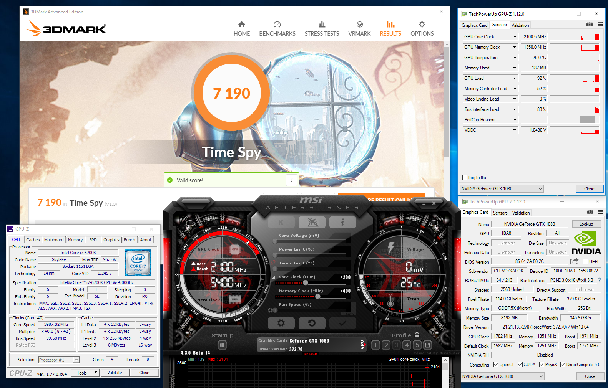
Task: Toggle the Afterburner Startup Windows button
Action: click(x=222, y=345)
